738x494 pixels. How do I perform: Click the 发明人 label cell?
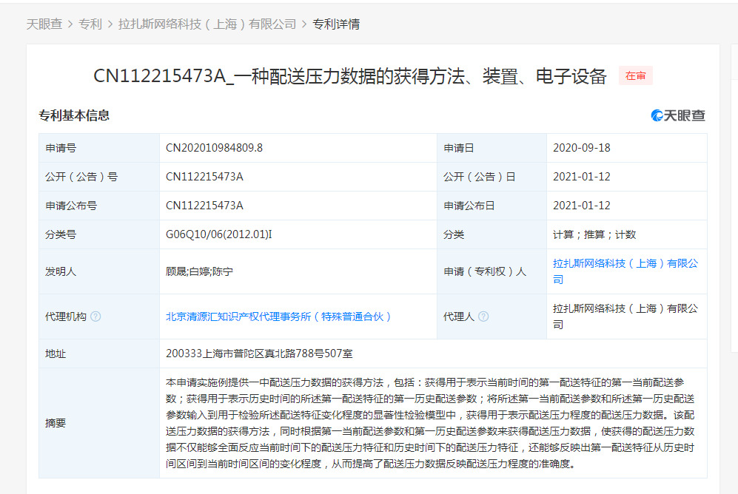pyautogui.click(x=99, y=271)
